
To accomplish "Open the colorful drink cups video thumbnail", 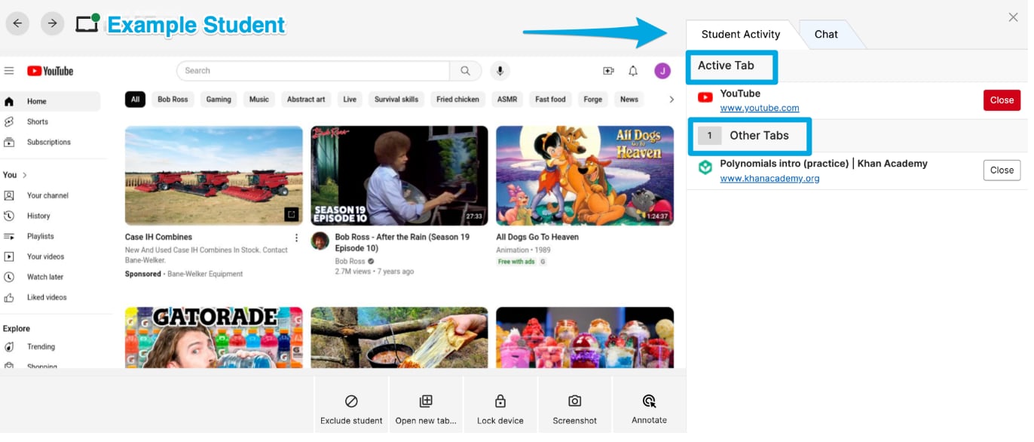I will pos(585,337).
